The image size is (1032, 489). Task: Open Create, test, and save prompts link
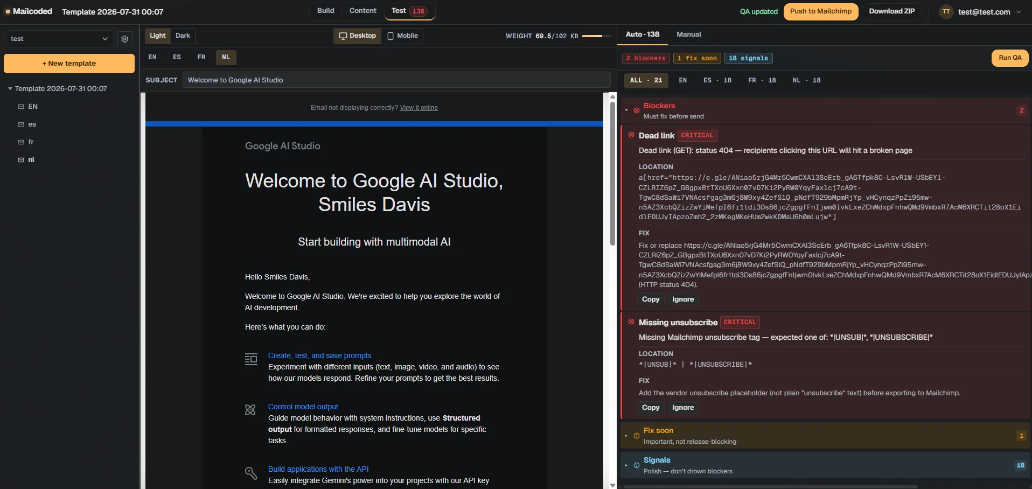click(319, 355)
